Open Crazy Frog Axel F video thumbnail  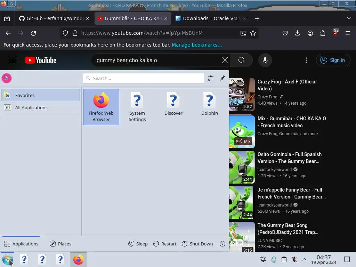(242, 94)
